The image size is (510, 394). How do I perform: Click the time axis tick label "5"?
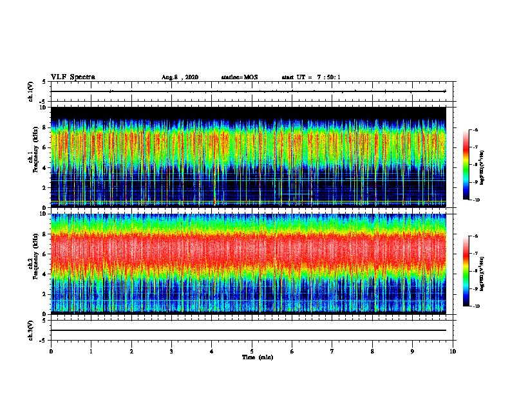click(x=252, y=352)
